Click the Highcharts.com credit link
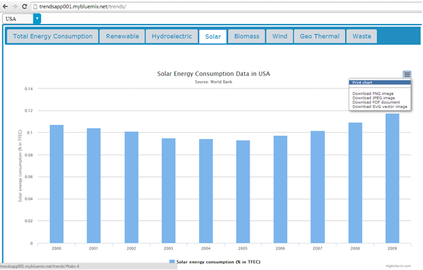This screenshot has width=423, height=270. pos(398,266)
